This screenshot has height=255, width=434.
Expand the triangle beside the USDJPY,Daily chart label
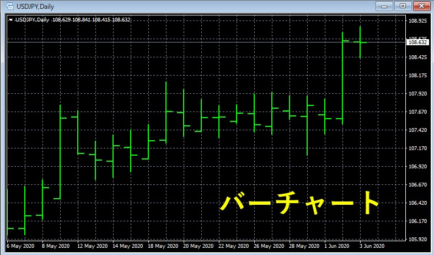[10, 20]
